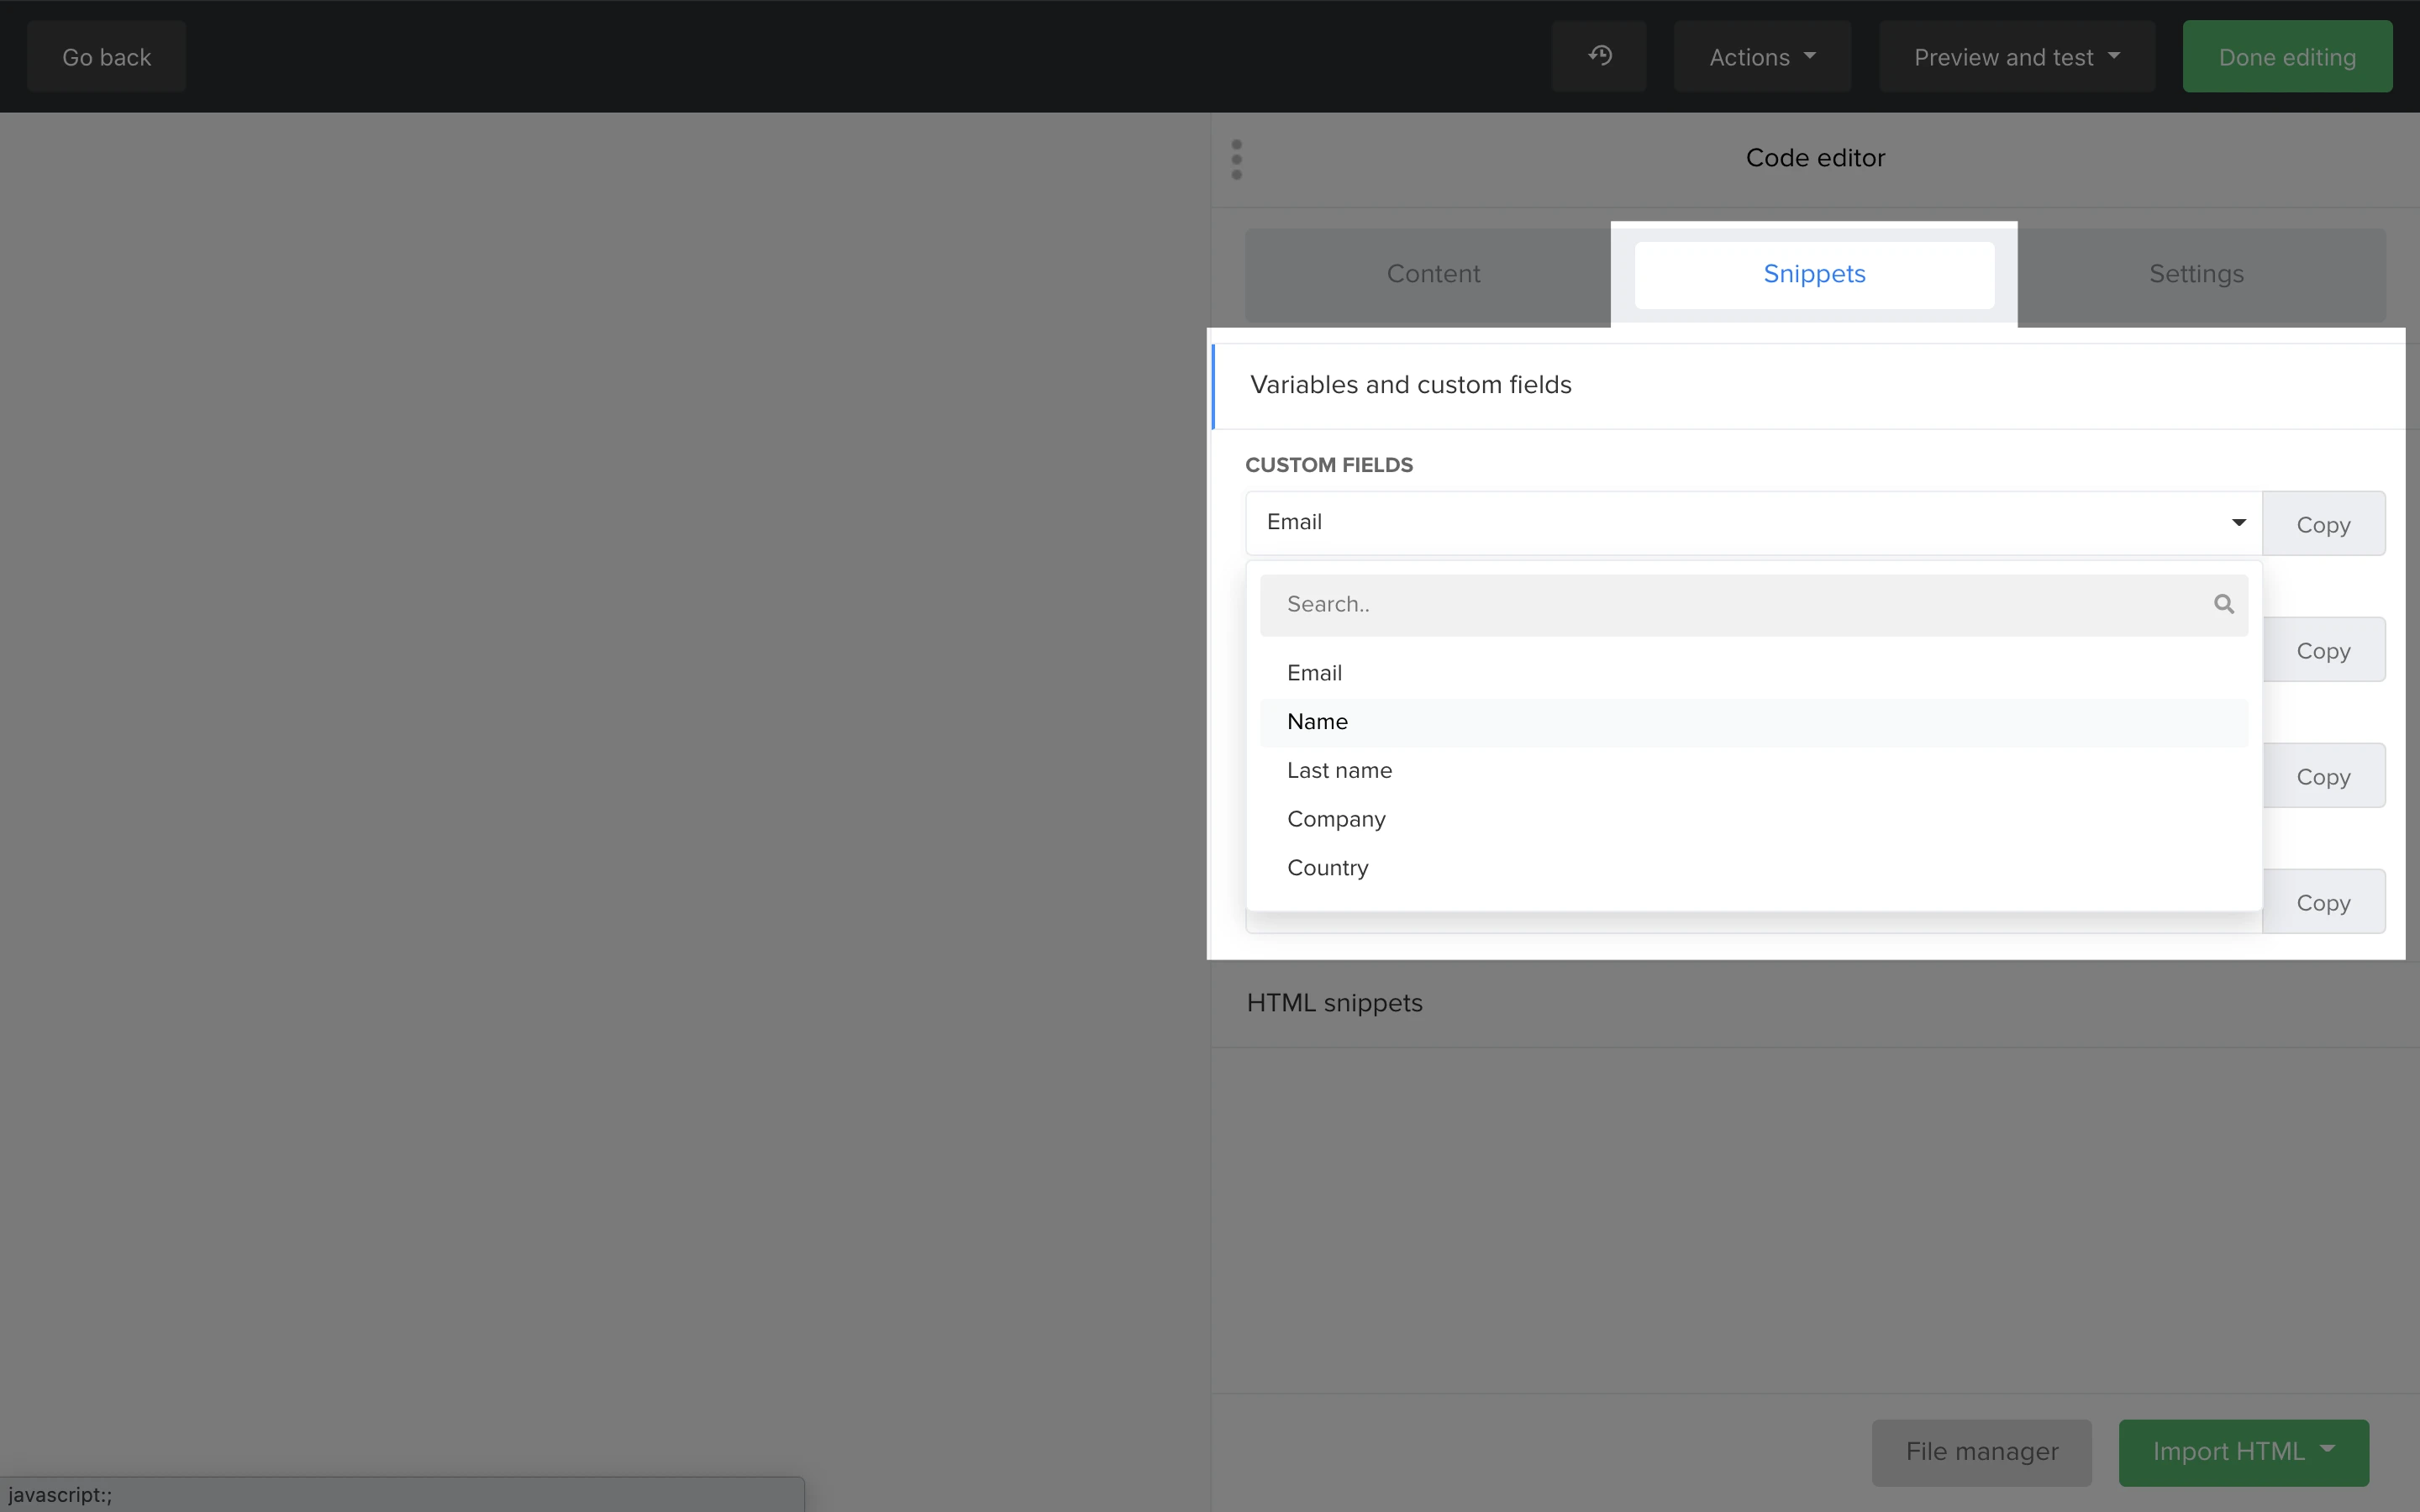The image size is (2420, 1512).
Task: Click the Email dropdown caret arrow
Action: tap(2238, 523)
